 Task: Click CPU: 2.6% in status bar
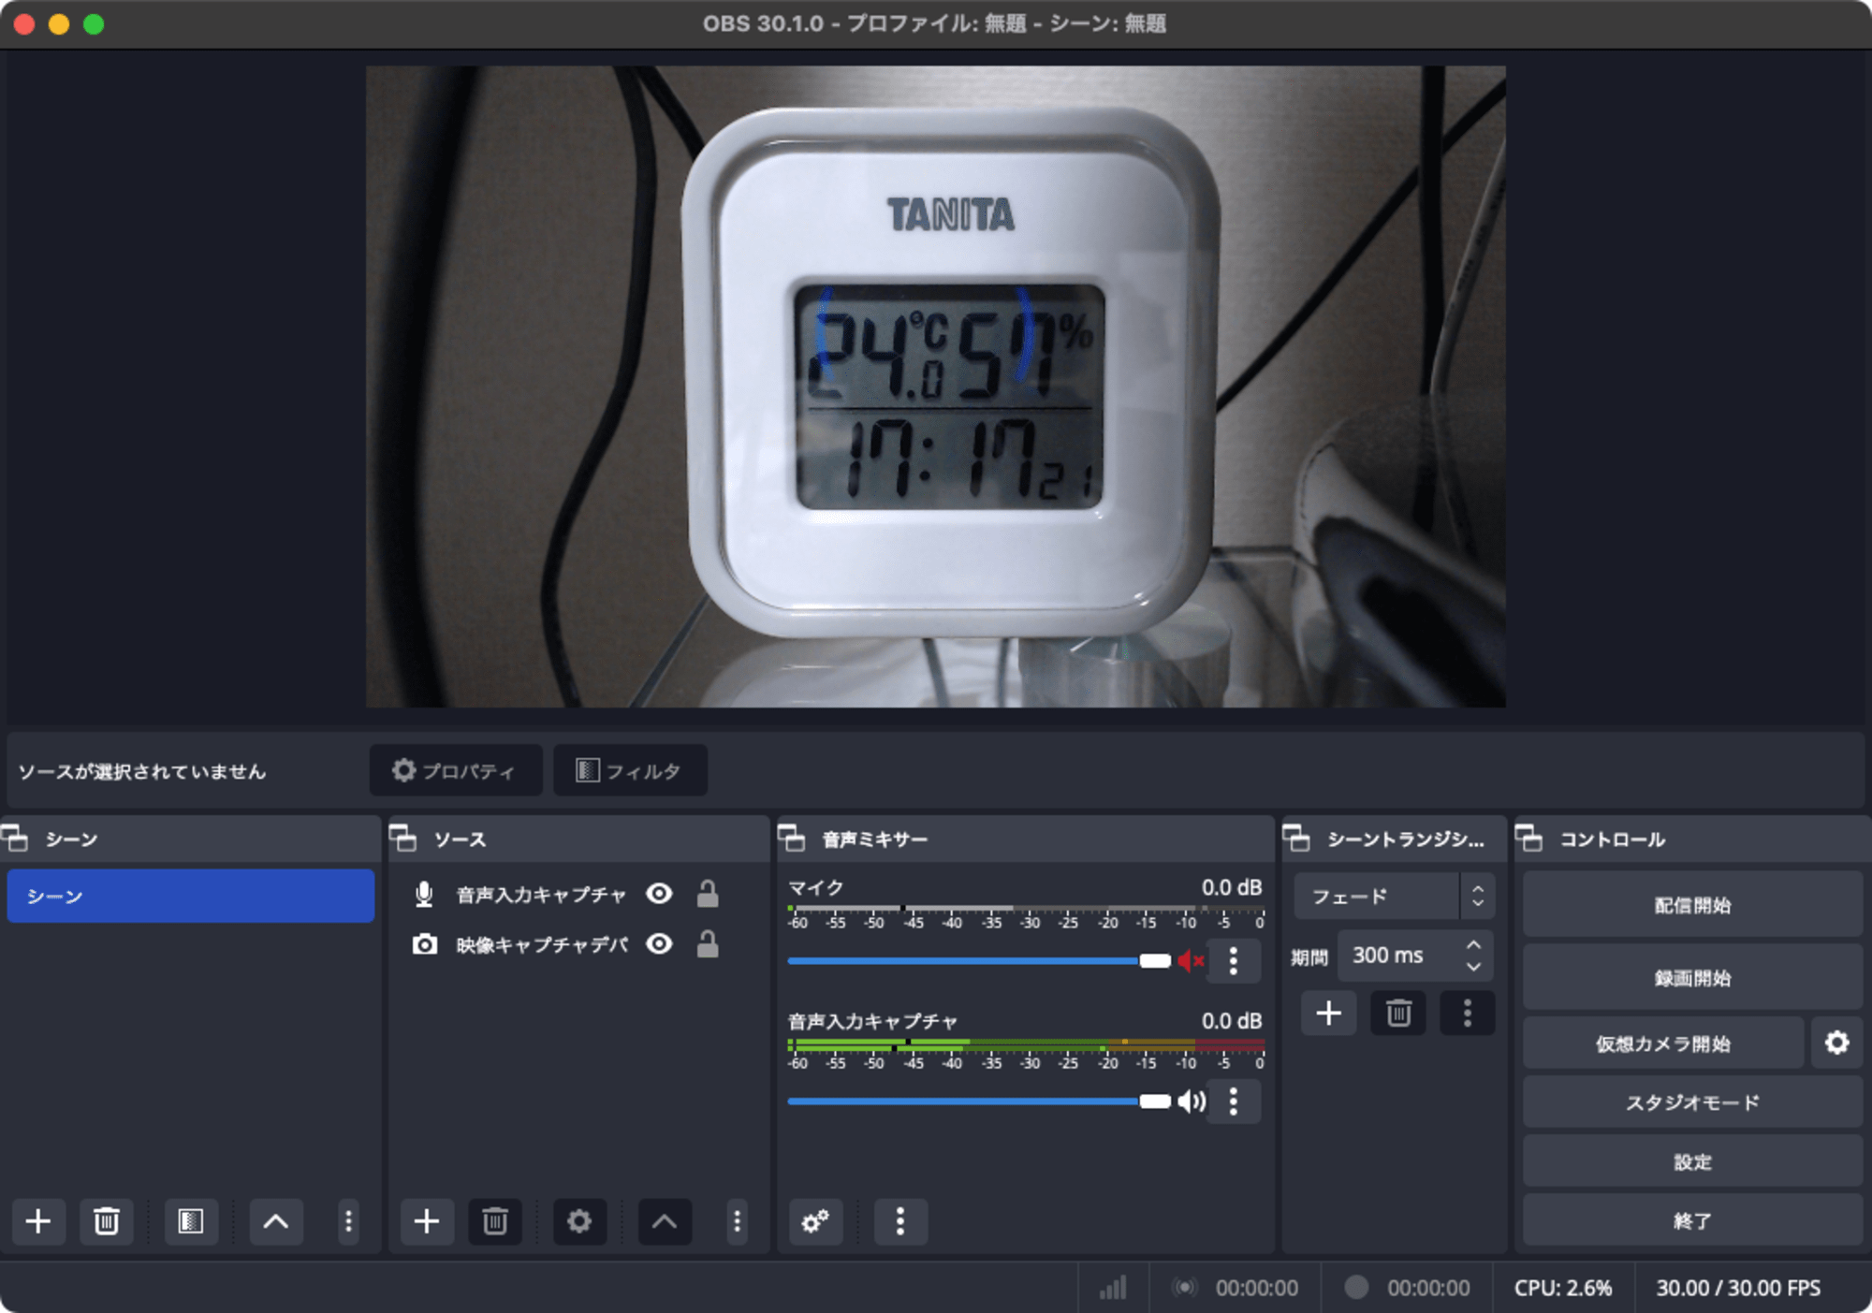click(x=1563, y=1288)
